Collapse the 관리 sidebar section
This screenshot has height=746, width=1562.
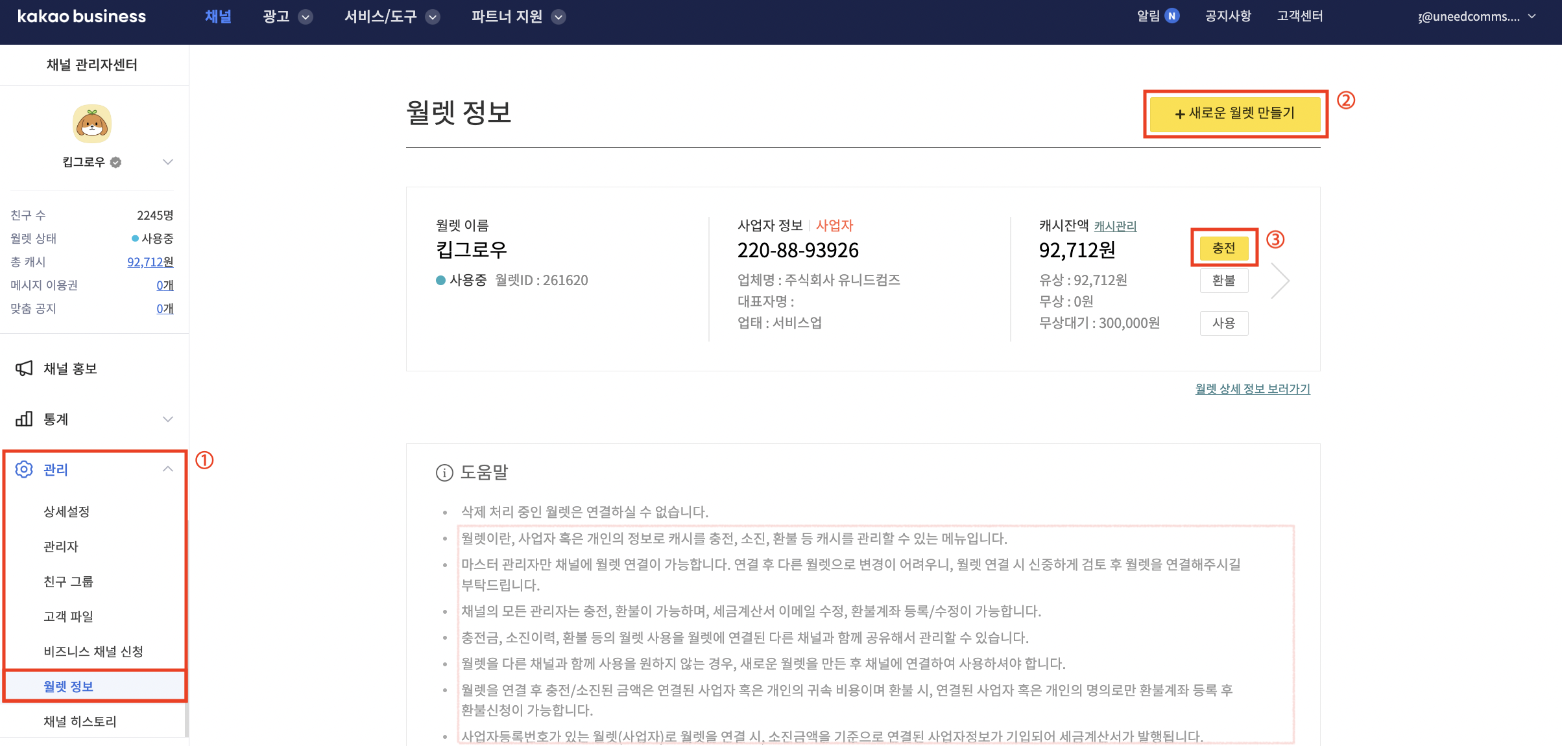click(x=168, y=469)
